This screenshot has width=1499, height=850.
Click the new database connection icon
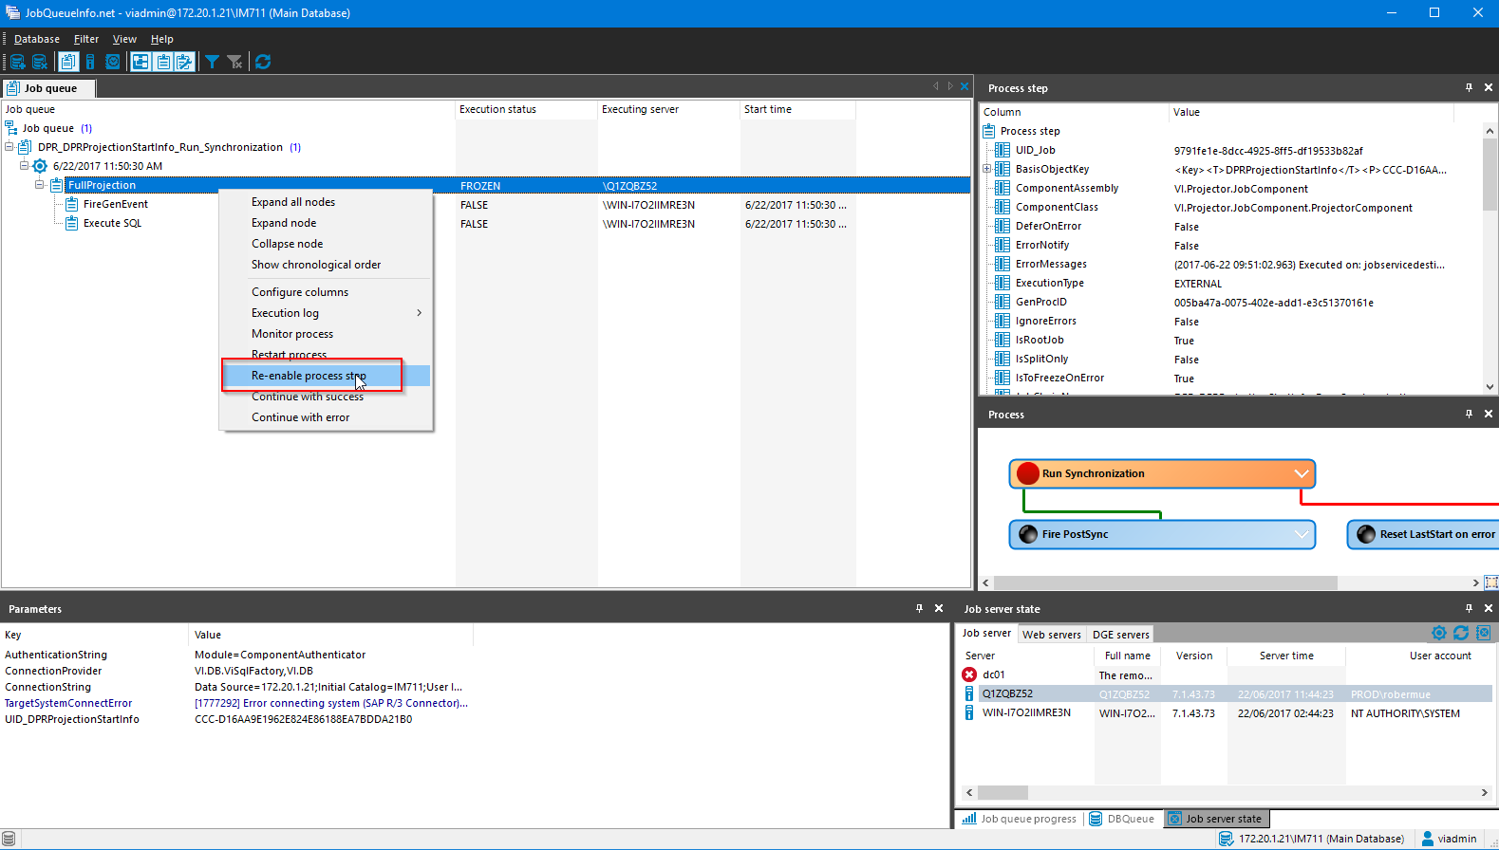(17, 62)
